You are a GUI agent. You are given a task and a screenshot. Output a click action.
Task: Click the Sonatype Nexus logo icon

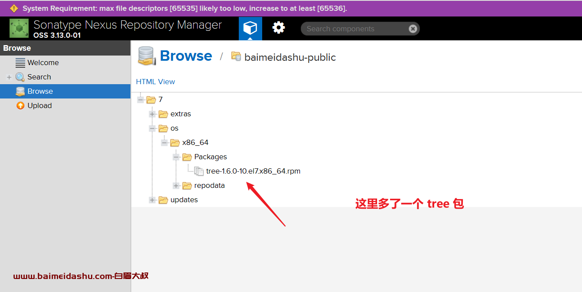point(19,28)
